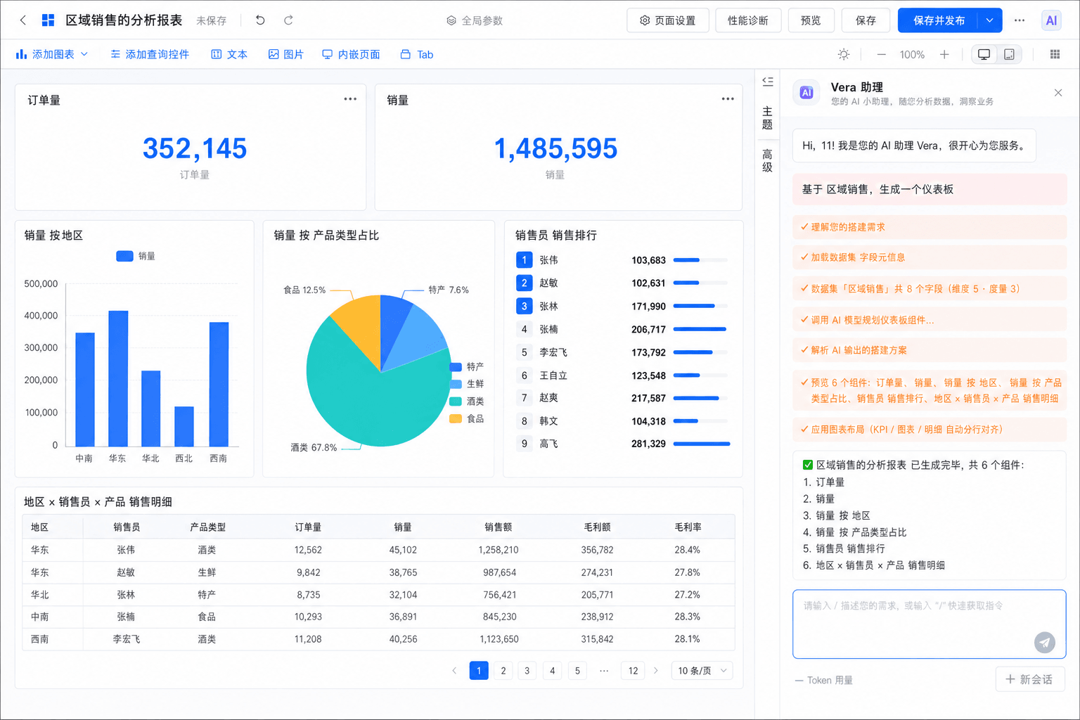
Task: Click the 调用 AI 模型规划仪表板组件 step
Action: click(x=930, y=320)
